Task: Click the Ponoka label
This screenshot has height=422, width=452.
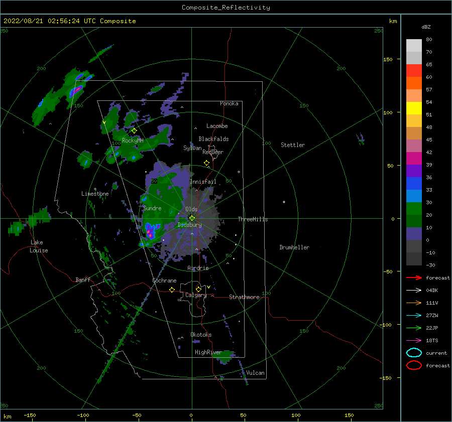Action: pyautogui.click(x=229, y=103)
